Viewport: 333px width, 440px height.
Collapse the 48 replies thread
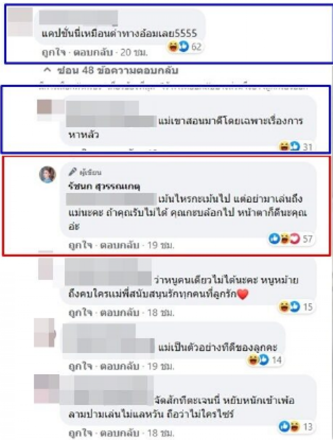point(111,70)
